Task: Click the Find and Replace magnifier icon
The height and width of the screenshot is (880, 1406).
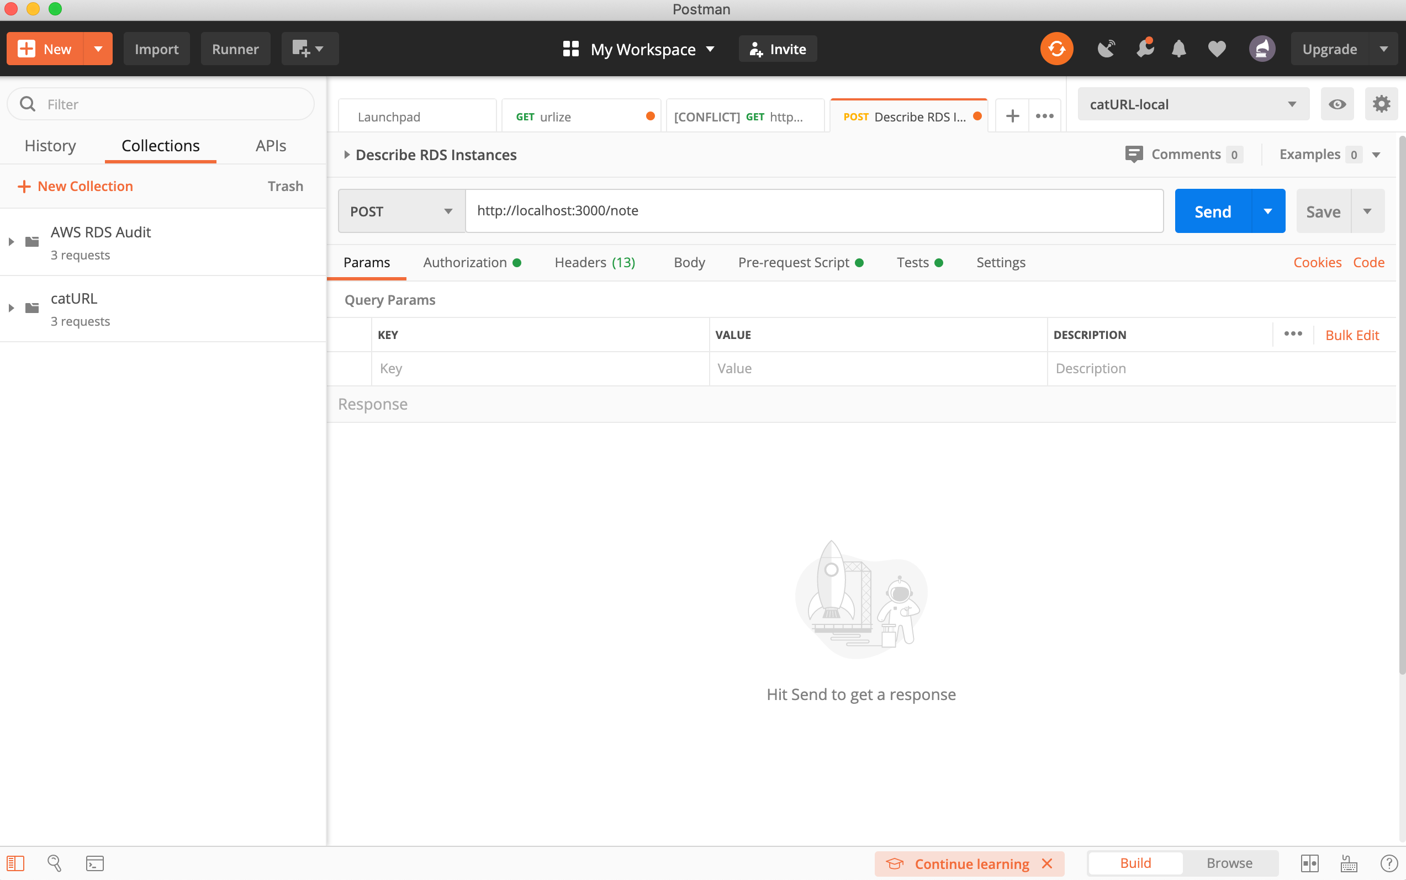Action: click(x=55, y=863)
